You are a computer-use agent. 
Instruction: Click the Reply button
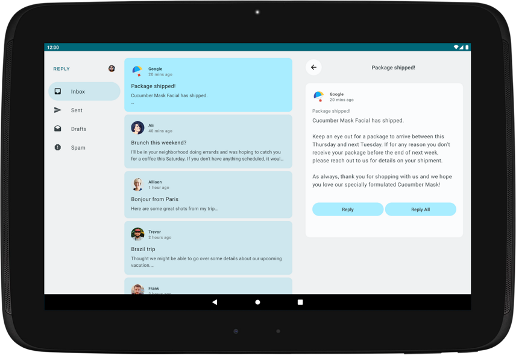point(348,209)
